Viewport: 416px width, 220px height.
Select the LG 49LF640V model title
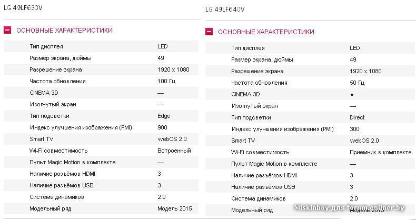[x=225, y=9]
